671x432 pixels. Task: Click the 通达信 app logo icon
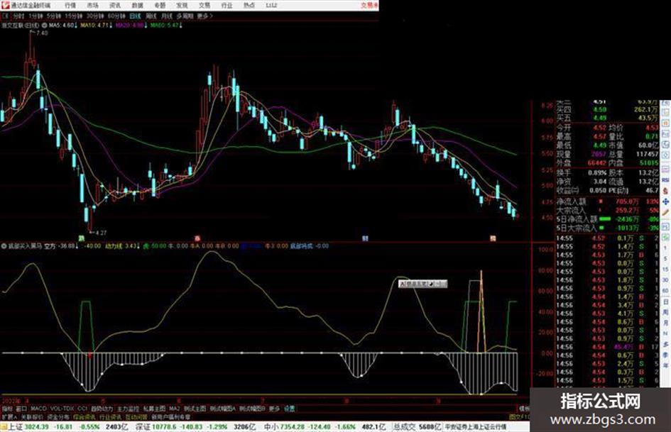5,5
